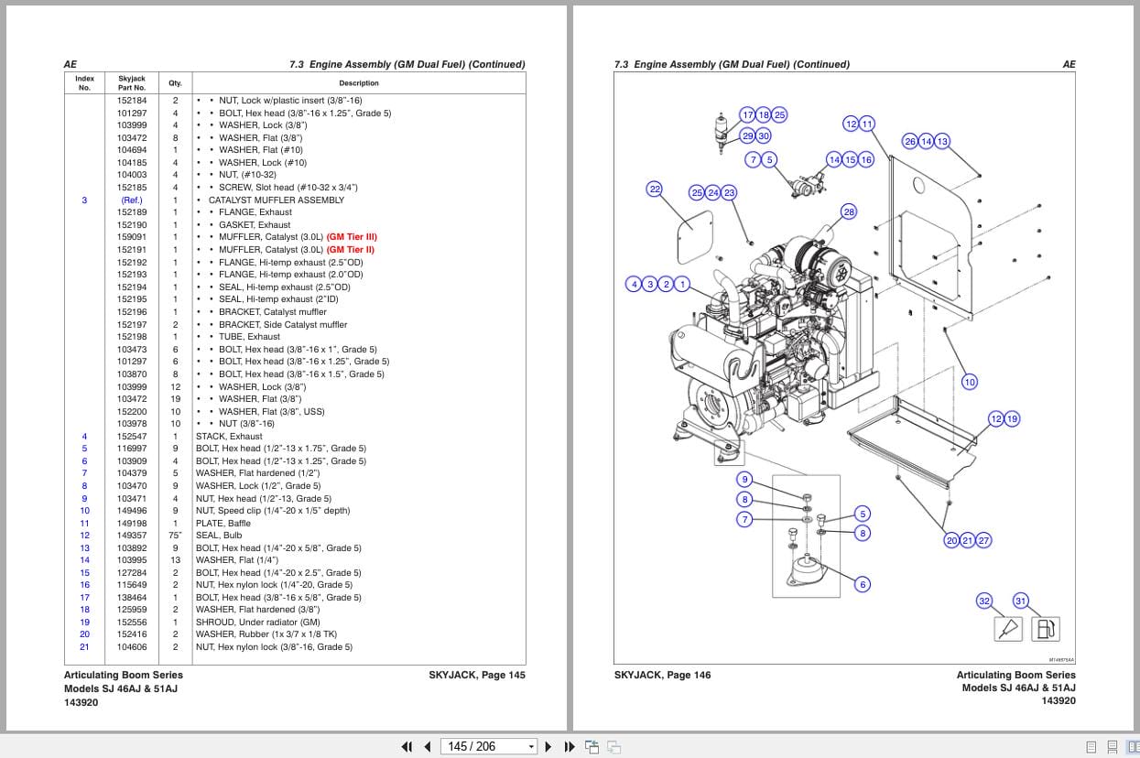Click the blue index 12 for SEAL, Bulb
1140x758 pixels.
84,535
